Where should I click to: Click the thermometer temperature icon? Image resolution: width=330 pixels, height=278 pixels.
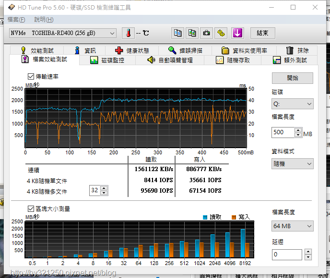[128, 33]
